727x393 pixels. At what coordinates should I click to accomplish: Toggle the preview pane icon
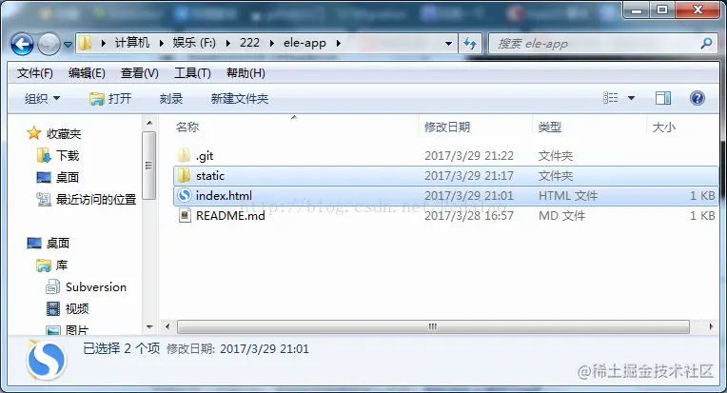(663, 98)
